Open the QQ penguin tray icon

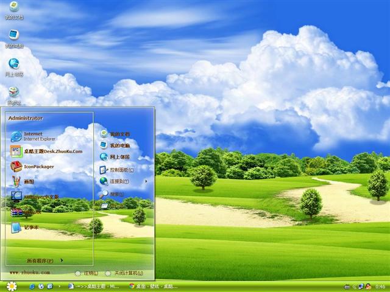tap(368, 287)
